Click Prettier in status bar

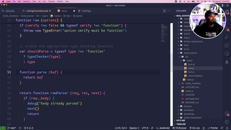(x=213, y=128)
